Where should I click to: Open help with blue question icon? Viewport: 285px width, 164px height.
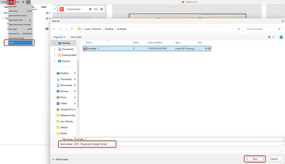point(281,37)
